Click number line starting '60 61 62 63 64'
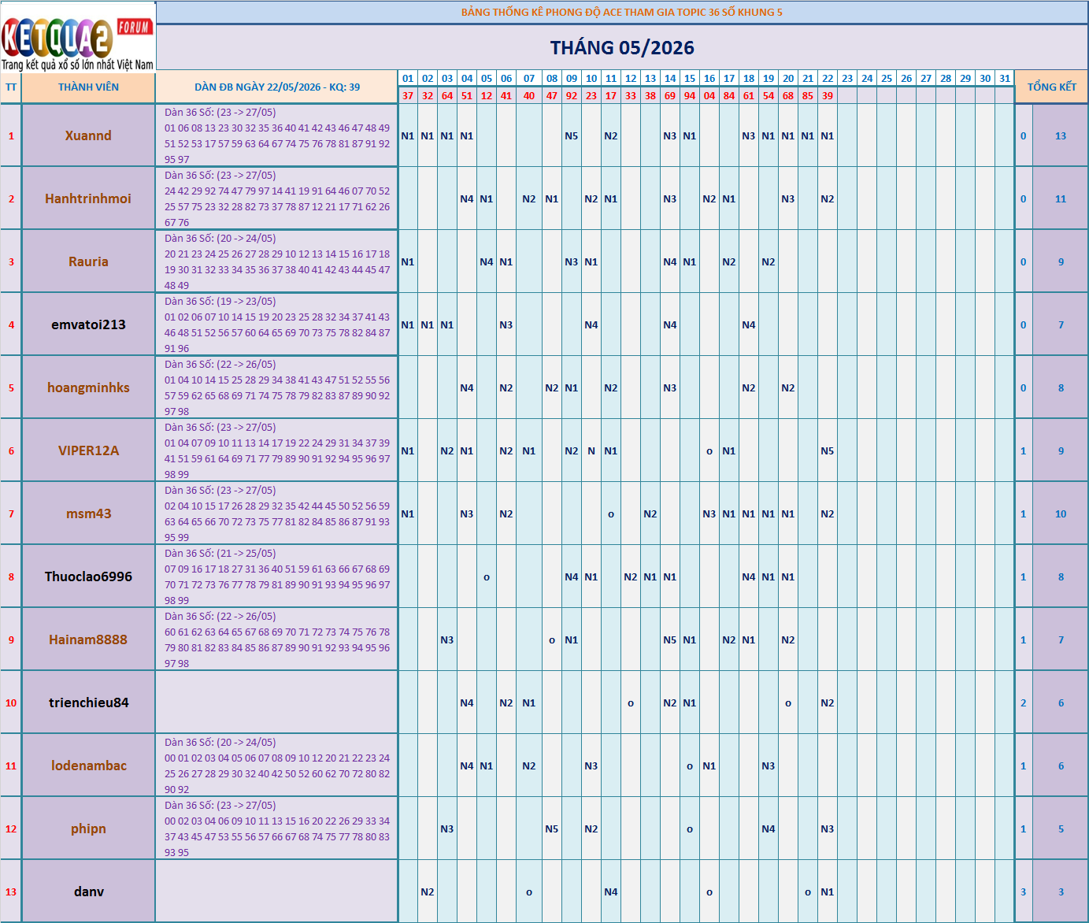This screenshot has height=923, width=1089. point(277,632)
